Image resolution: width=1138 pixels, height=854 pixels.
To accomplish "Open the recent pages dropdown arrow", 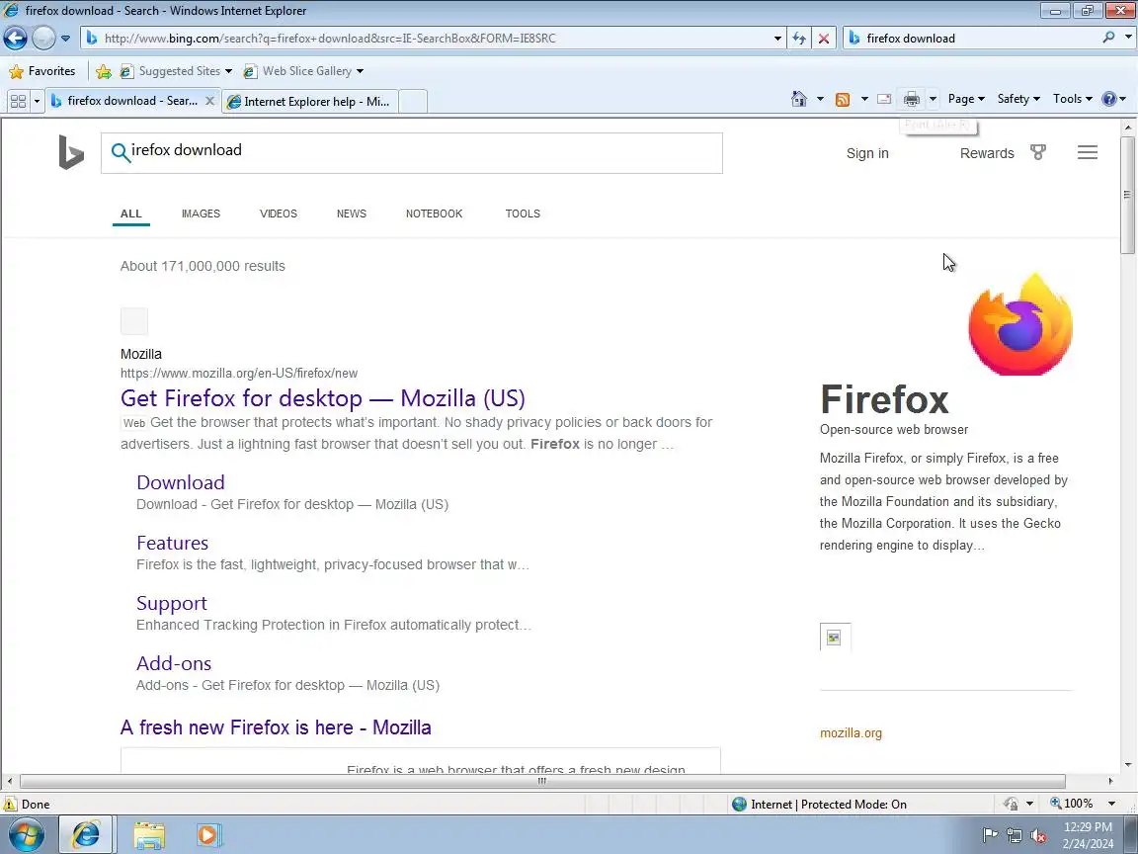I will [65, 38].
